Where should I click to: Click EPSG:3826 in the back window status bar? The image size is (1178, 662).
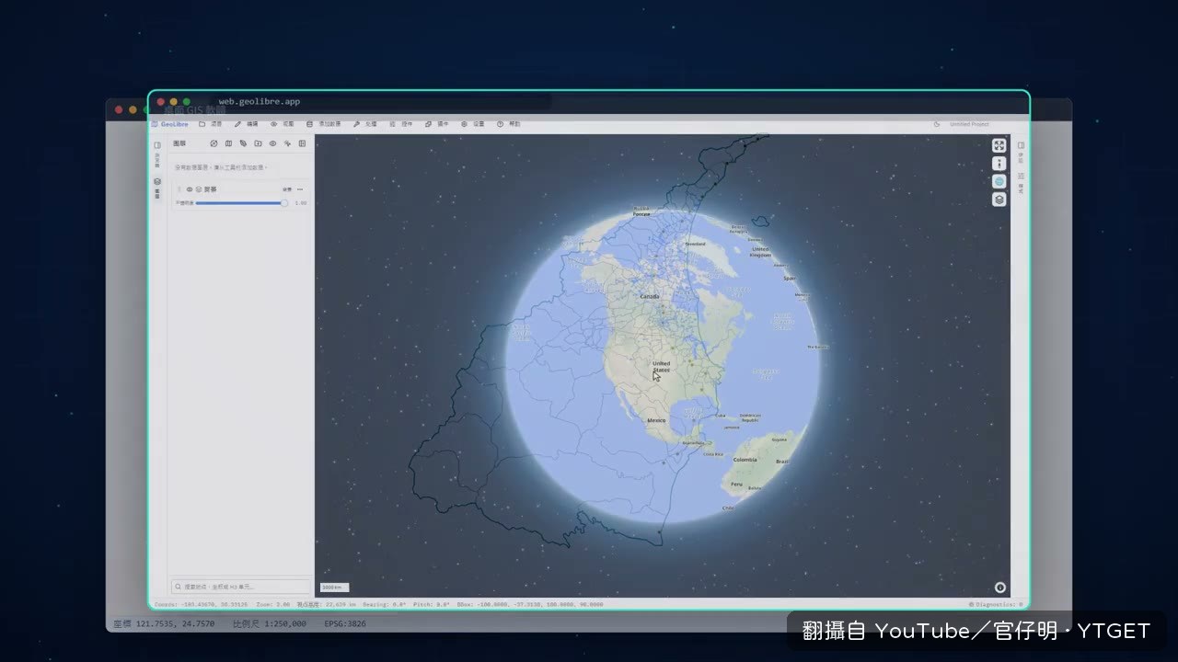click(x=345, y=623)
